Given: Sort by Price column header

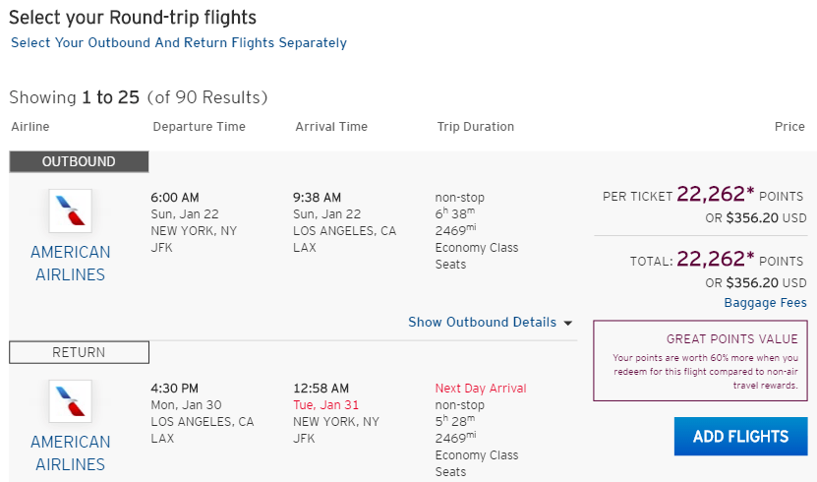Looking at the screenshot, I should click(x=789, y=127).
